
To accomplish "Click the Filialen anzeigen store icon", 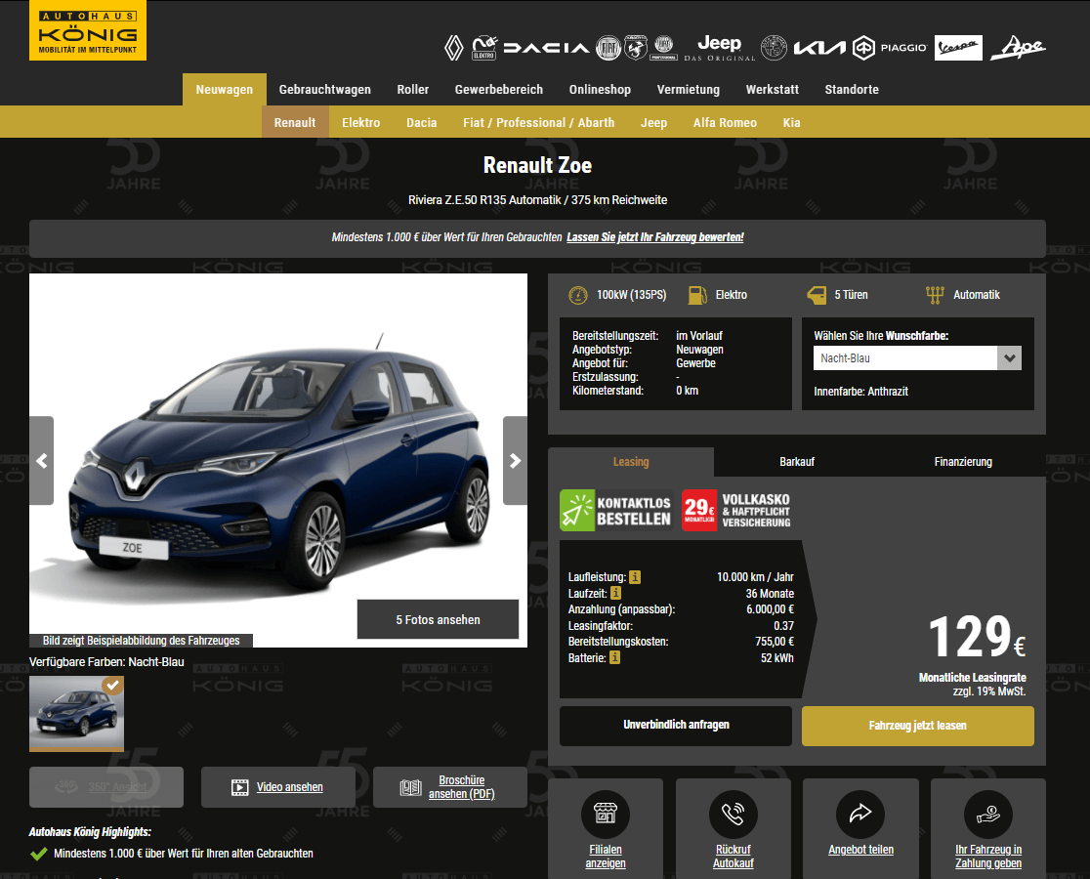I will (x=606, y=814).
